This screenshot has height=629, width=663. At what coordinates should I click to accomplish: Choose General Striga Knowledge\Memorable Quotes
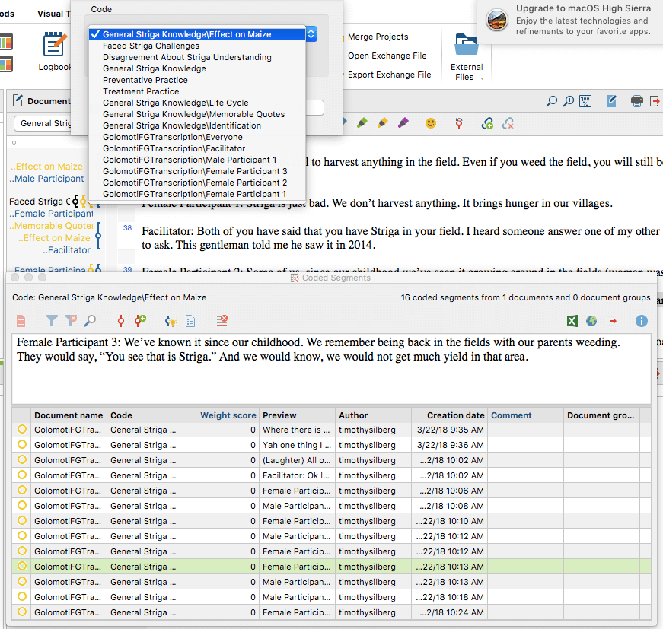[193, 114]
